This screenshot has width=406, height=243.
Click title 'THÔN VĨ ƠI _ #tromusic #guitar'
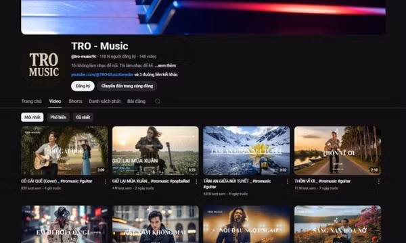(322, 182)
